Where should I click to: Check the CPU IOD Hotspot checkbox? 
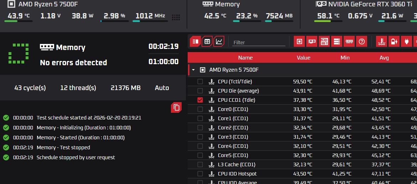coord(200,174)
